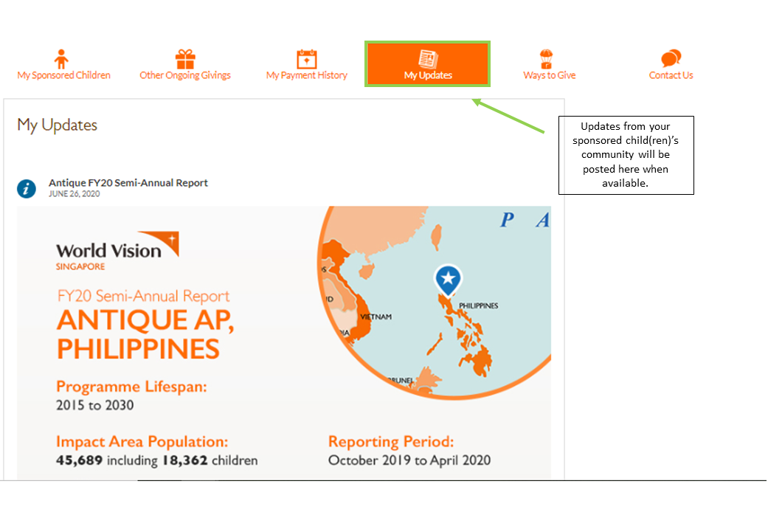Viewport: 768px width, 515px height.
Task: Open My Sponsored Children tab label
Action: (63, 75)
